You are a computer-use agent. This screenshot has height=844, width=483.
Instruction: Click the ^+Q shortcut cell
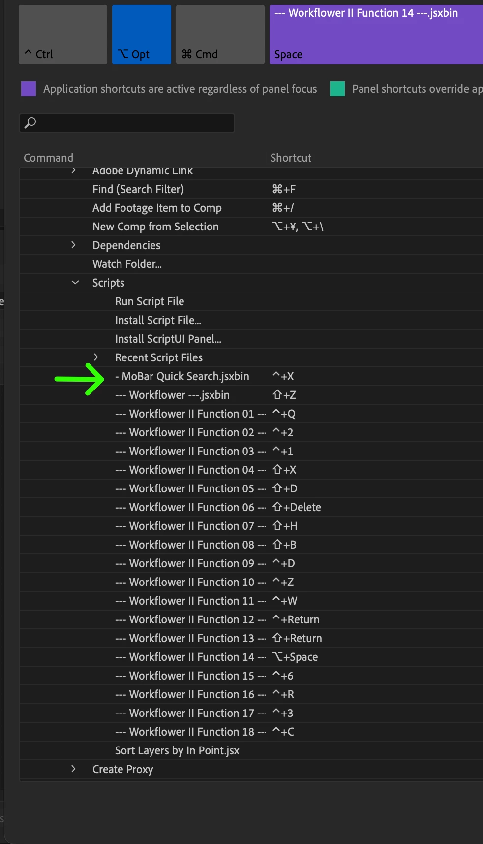284,414
